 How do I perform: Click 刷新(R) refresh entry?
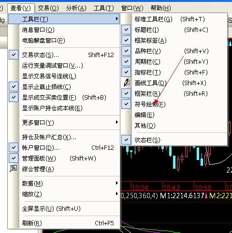coord(64,223)
